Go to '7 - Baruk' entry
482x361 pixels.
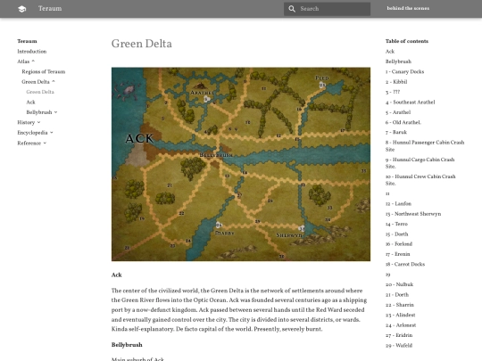click(x=396, y=132)
